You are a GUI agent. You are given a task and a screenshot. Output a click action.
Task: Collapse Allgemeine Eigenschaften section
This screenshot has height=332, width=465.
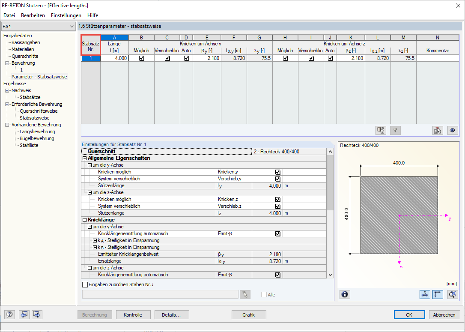84,159
